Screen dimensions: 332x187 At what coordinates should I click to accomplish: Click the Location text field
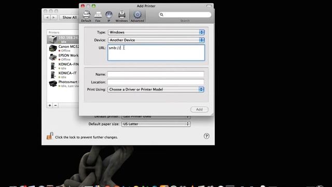(156, 82)
